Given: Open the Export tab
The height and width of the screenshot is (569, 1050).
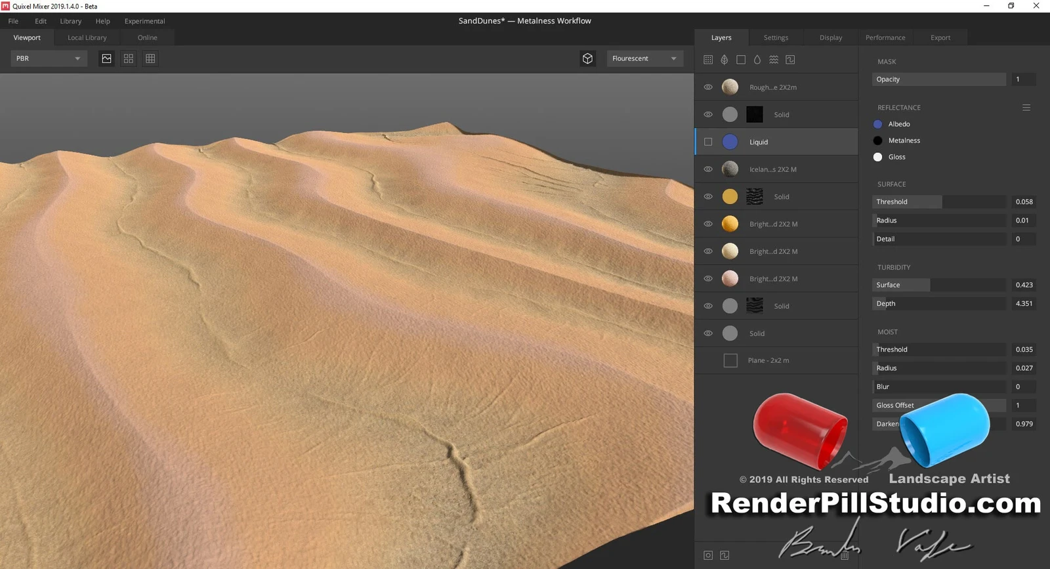Looking at the screenshot, I should coord(940,37).
